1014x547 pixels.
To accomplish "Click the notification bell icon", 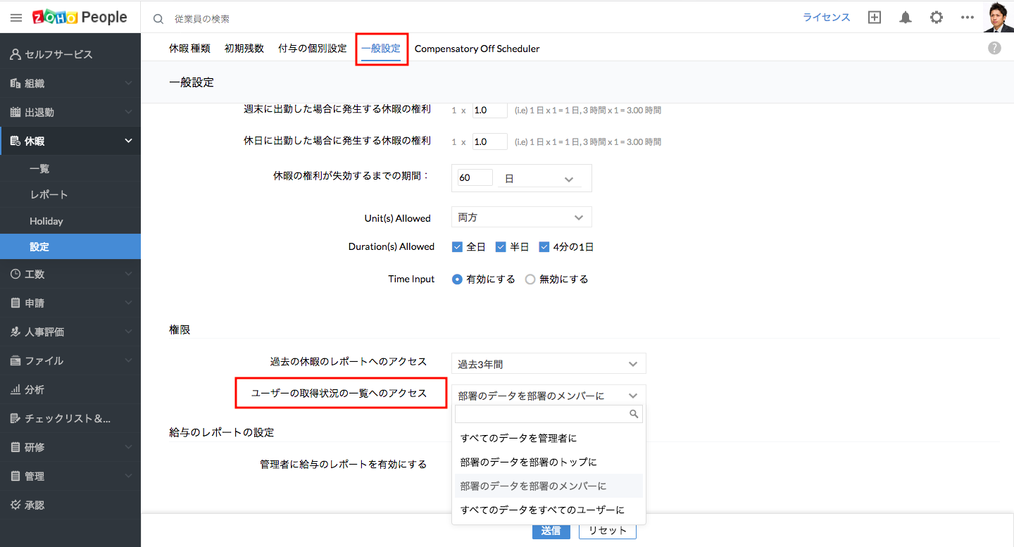I will tap(906, 18).
